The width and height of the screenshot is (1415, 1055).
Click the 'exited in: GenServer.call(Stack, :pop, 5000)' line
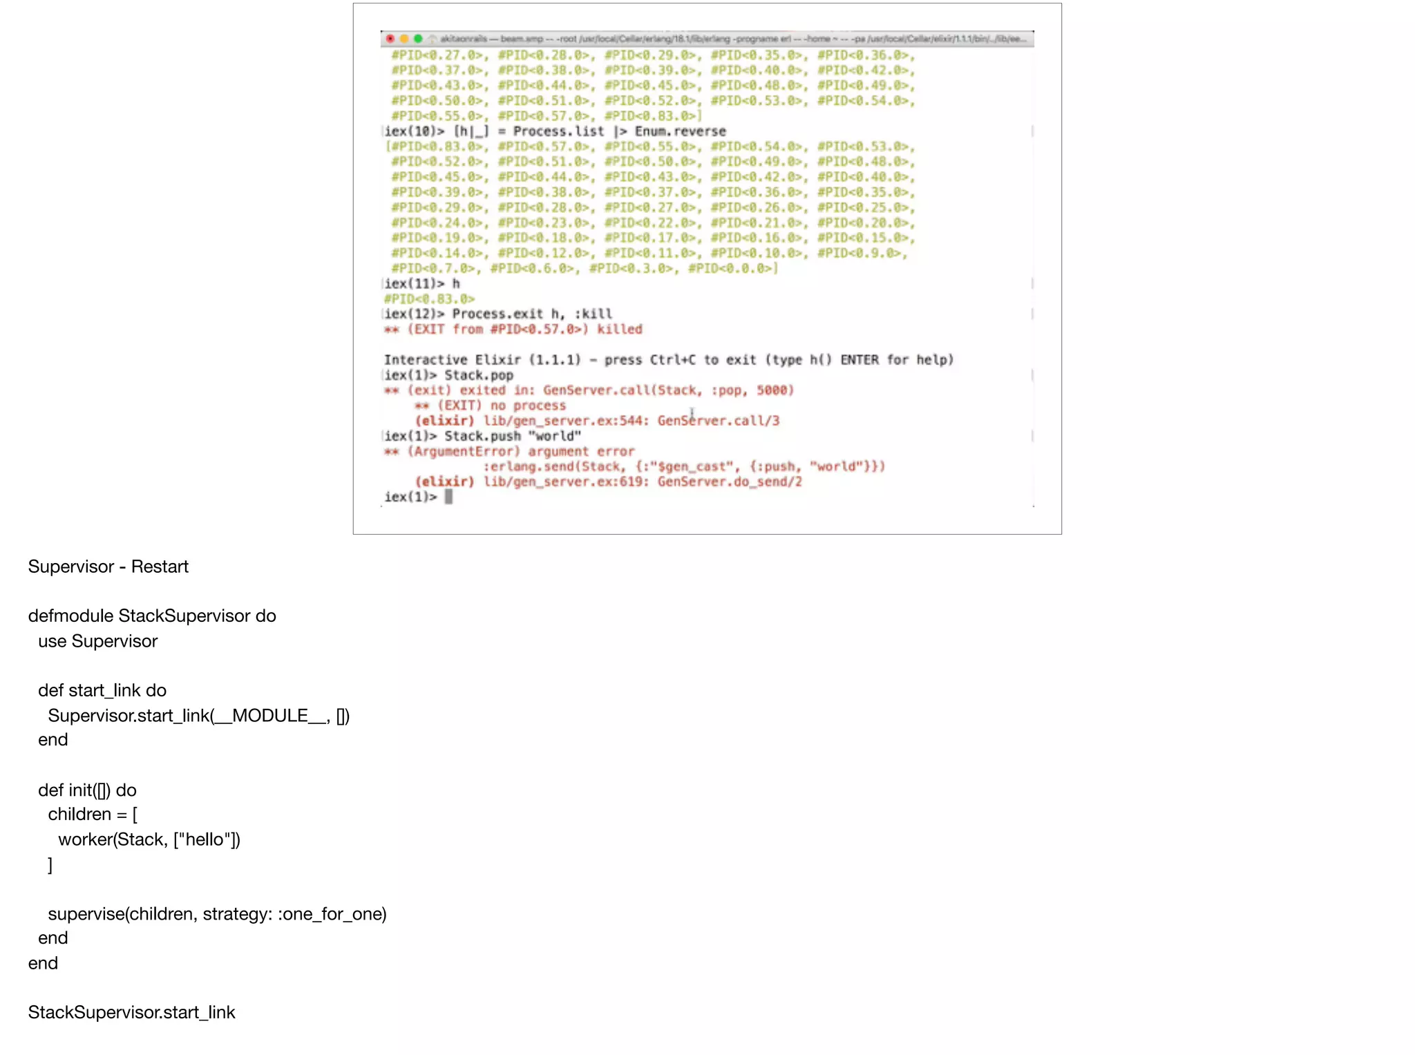tap(589, 390)
